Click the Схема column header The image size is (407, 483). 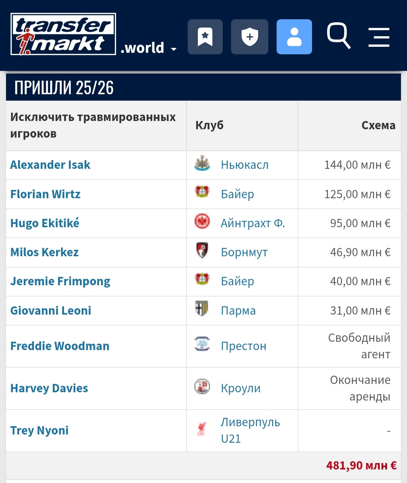[x=378, y=125]
